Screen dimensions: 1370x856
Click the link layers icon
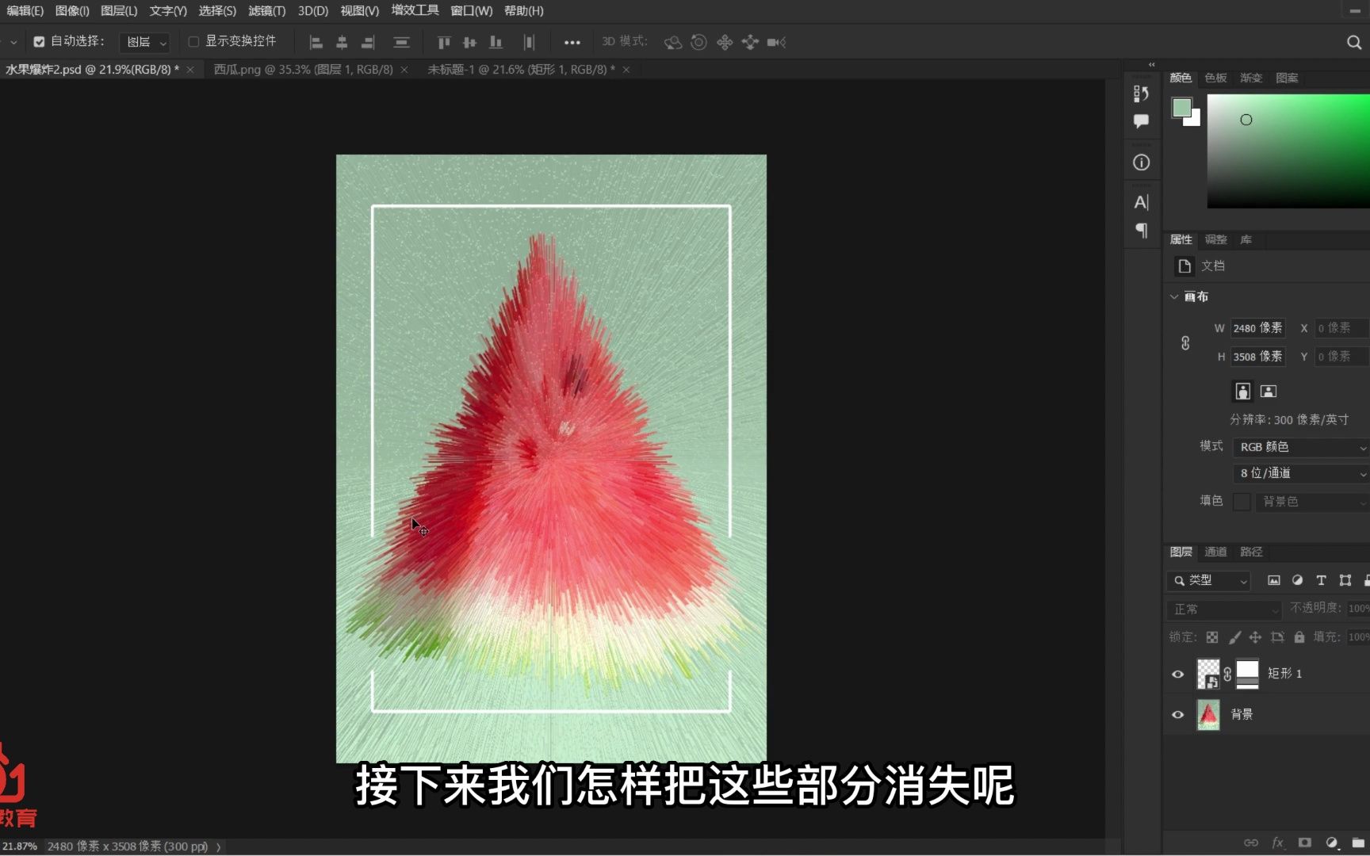[1251, 843]
